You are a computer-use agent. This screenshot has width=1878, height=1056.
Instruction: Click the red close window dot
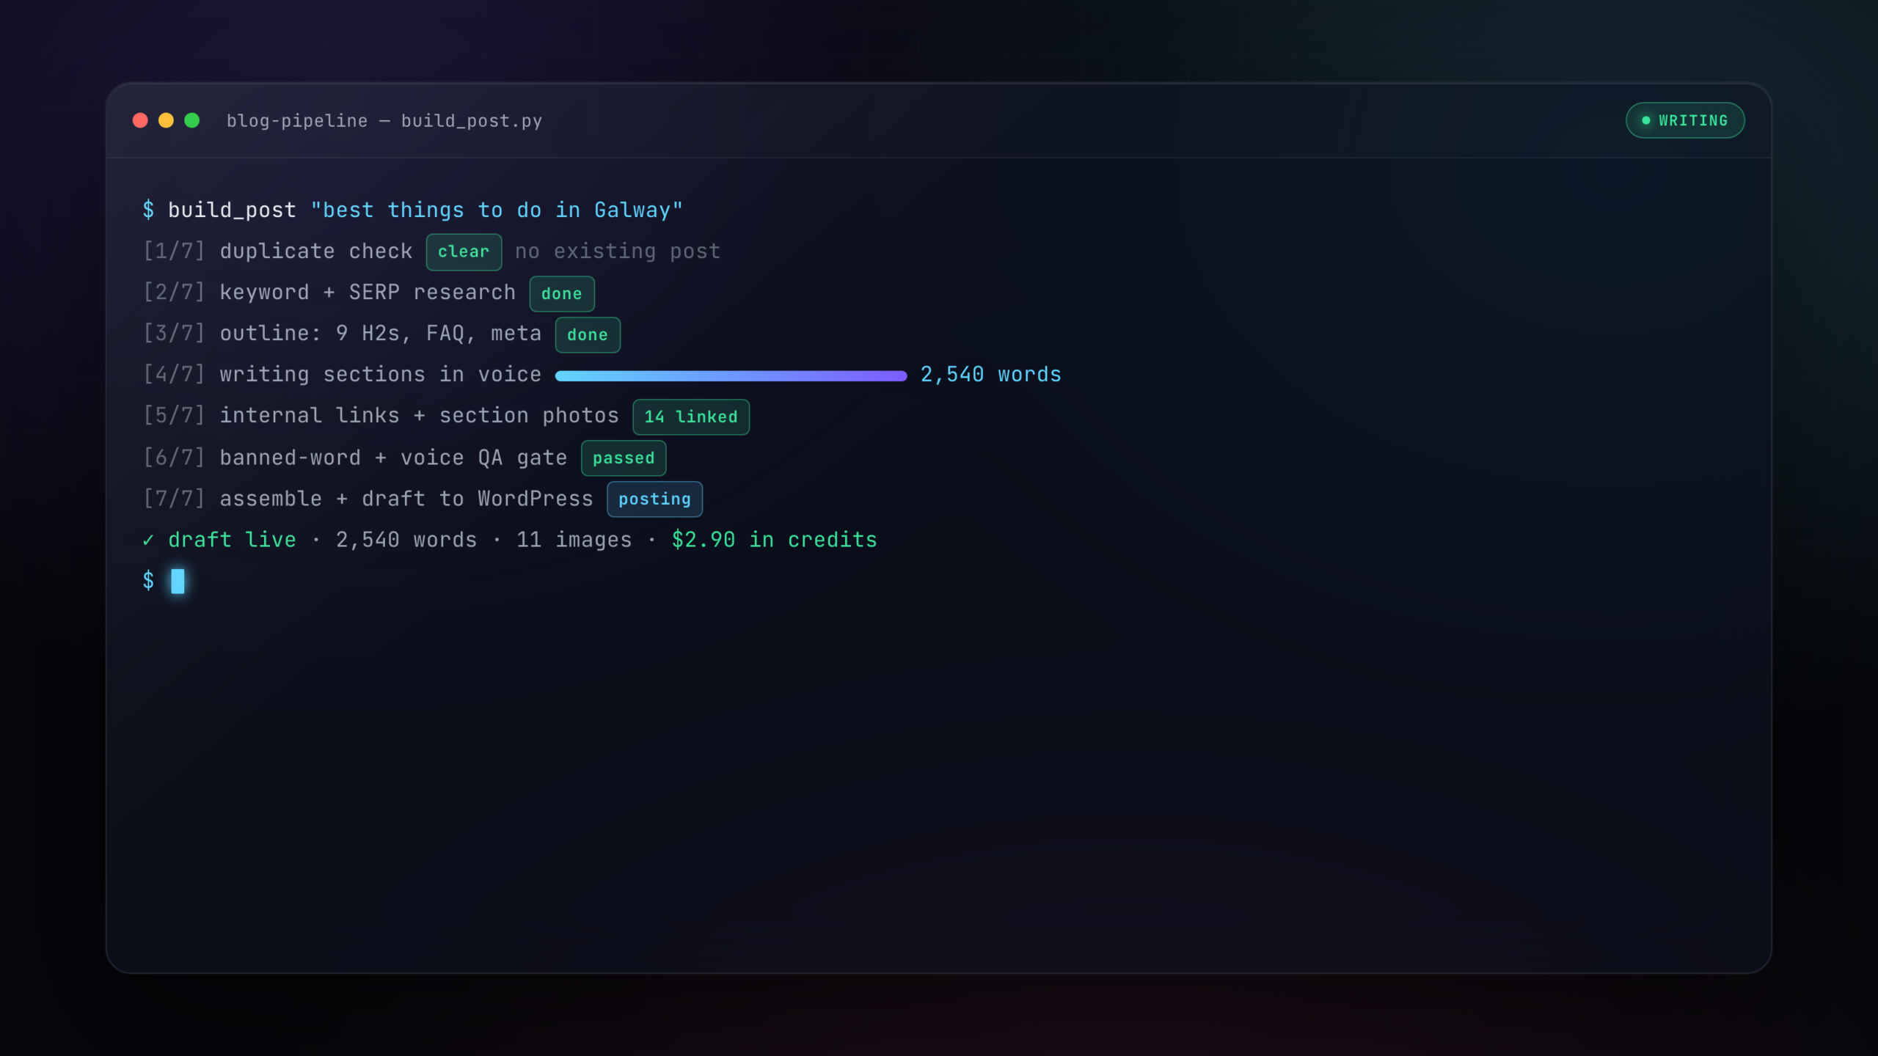click(x=140, y=120)
